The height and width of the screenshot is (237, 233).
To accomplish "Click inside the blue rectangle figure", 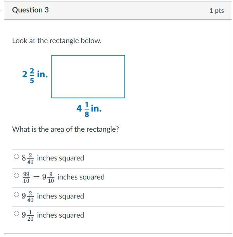I will pyautogui.click(x=88, y=77).
